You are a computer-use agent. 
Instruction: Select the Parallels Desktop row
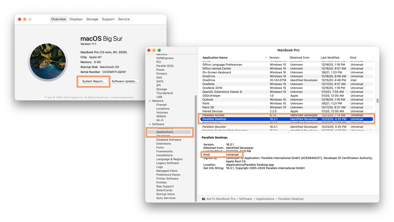tap(286, 119)
